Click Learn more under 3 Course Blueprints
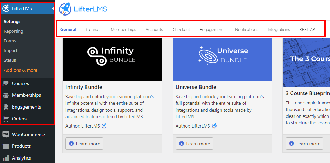Viewport: 330px width, 163px height. 305,144
